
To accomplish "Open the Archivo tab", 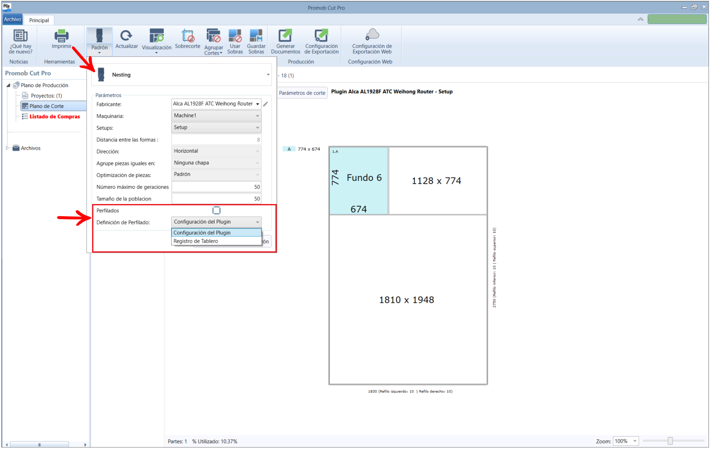I will (x=13, y=20).
